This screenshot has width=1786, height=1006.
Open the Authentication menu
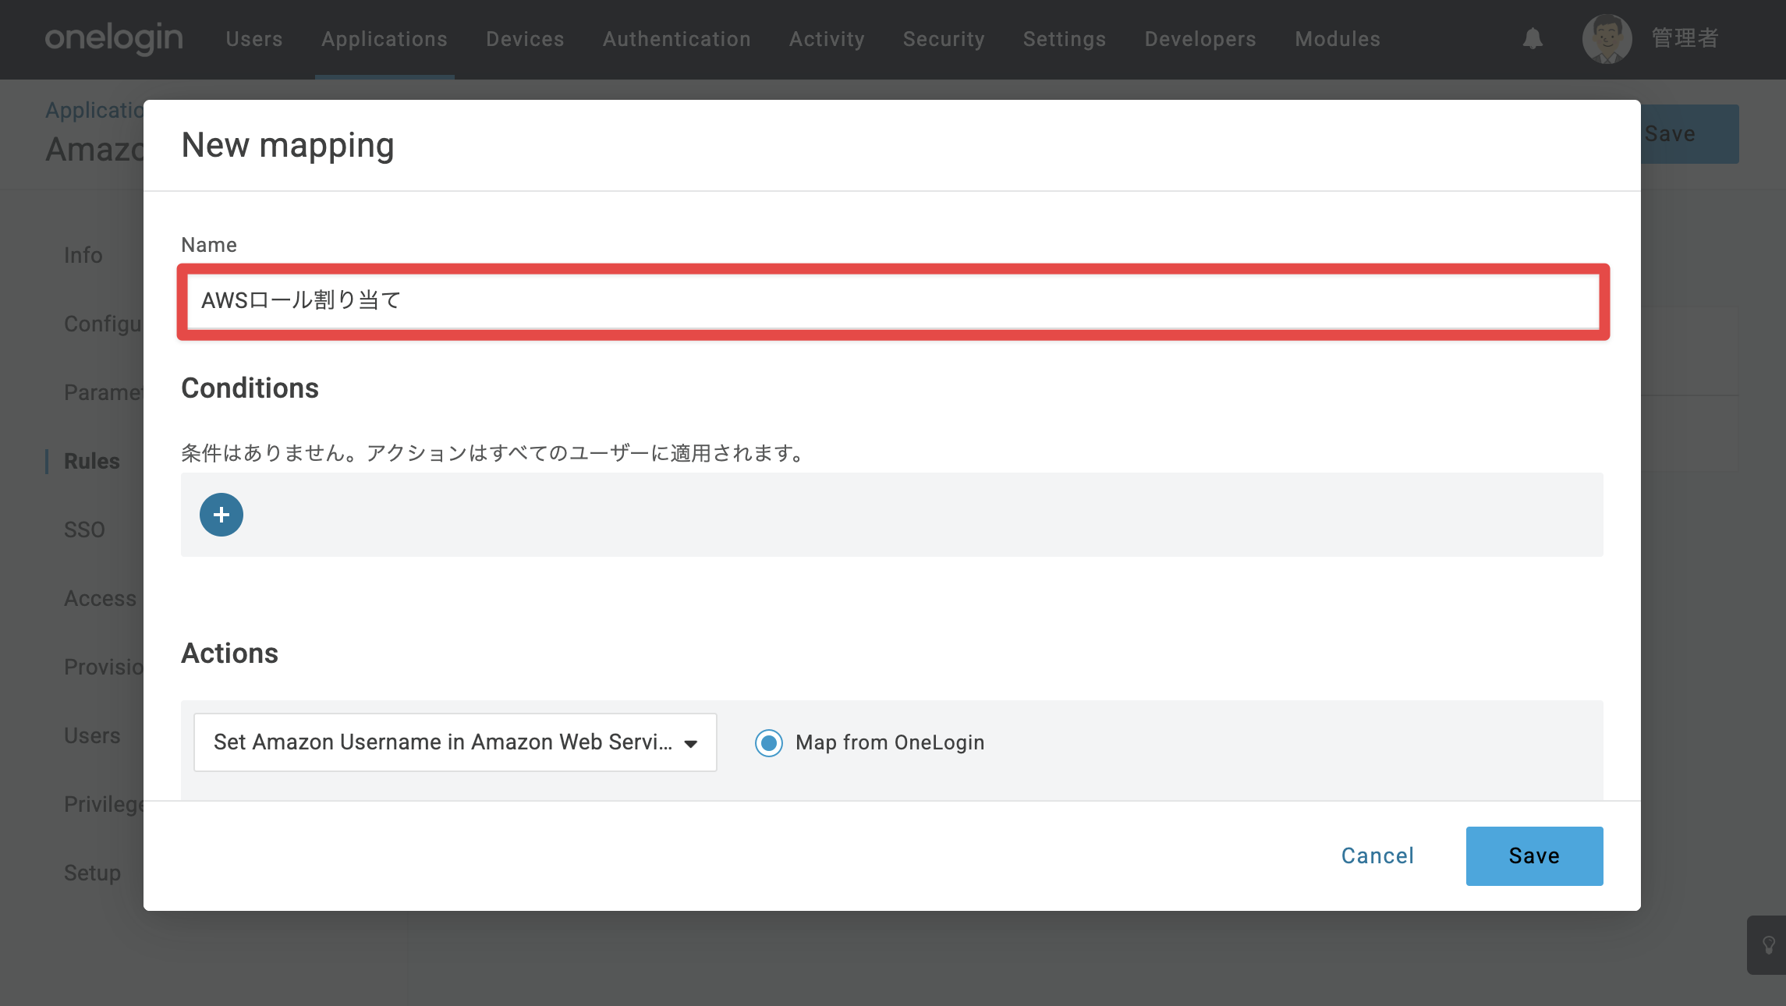tap(677, 39)
